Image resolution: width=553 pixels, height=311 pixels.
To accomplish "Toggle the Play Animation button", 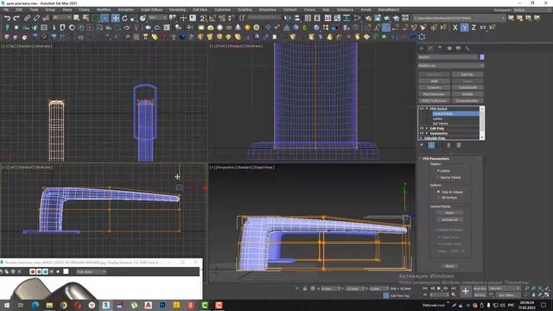I will [439, 289].
